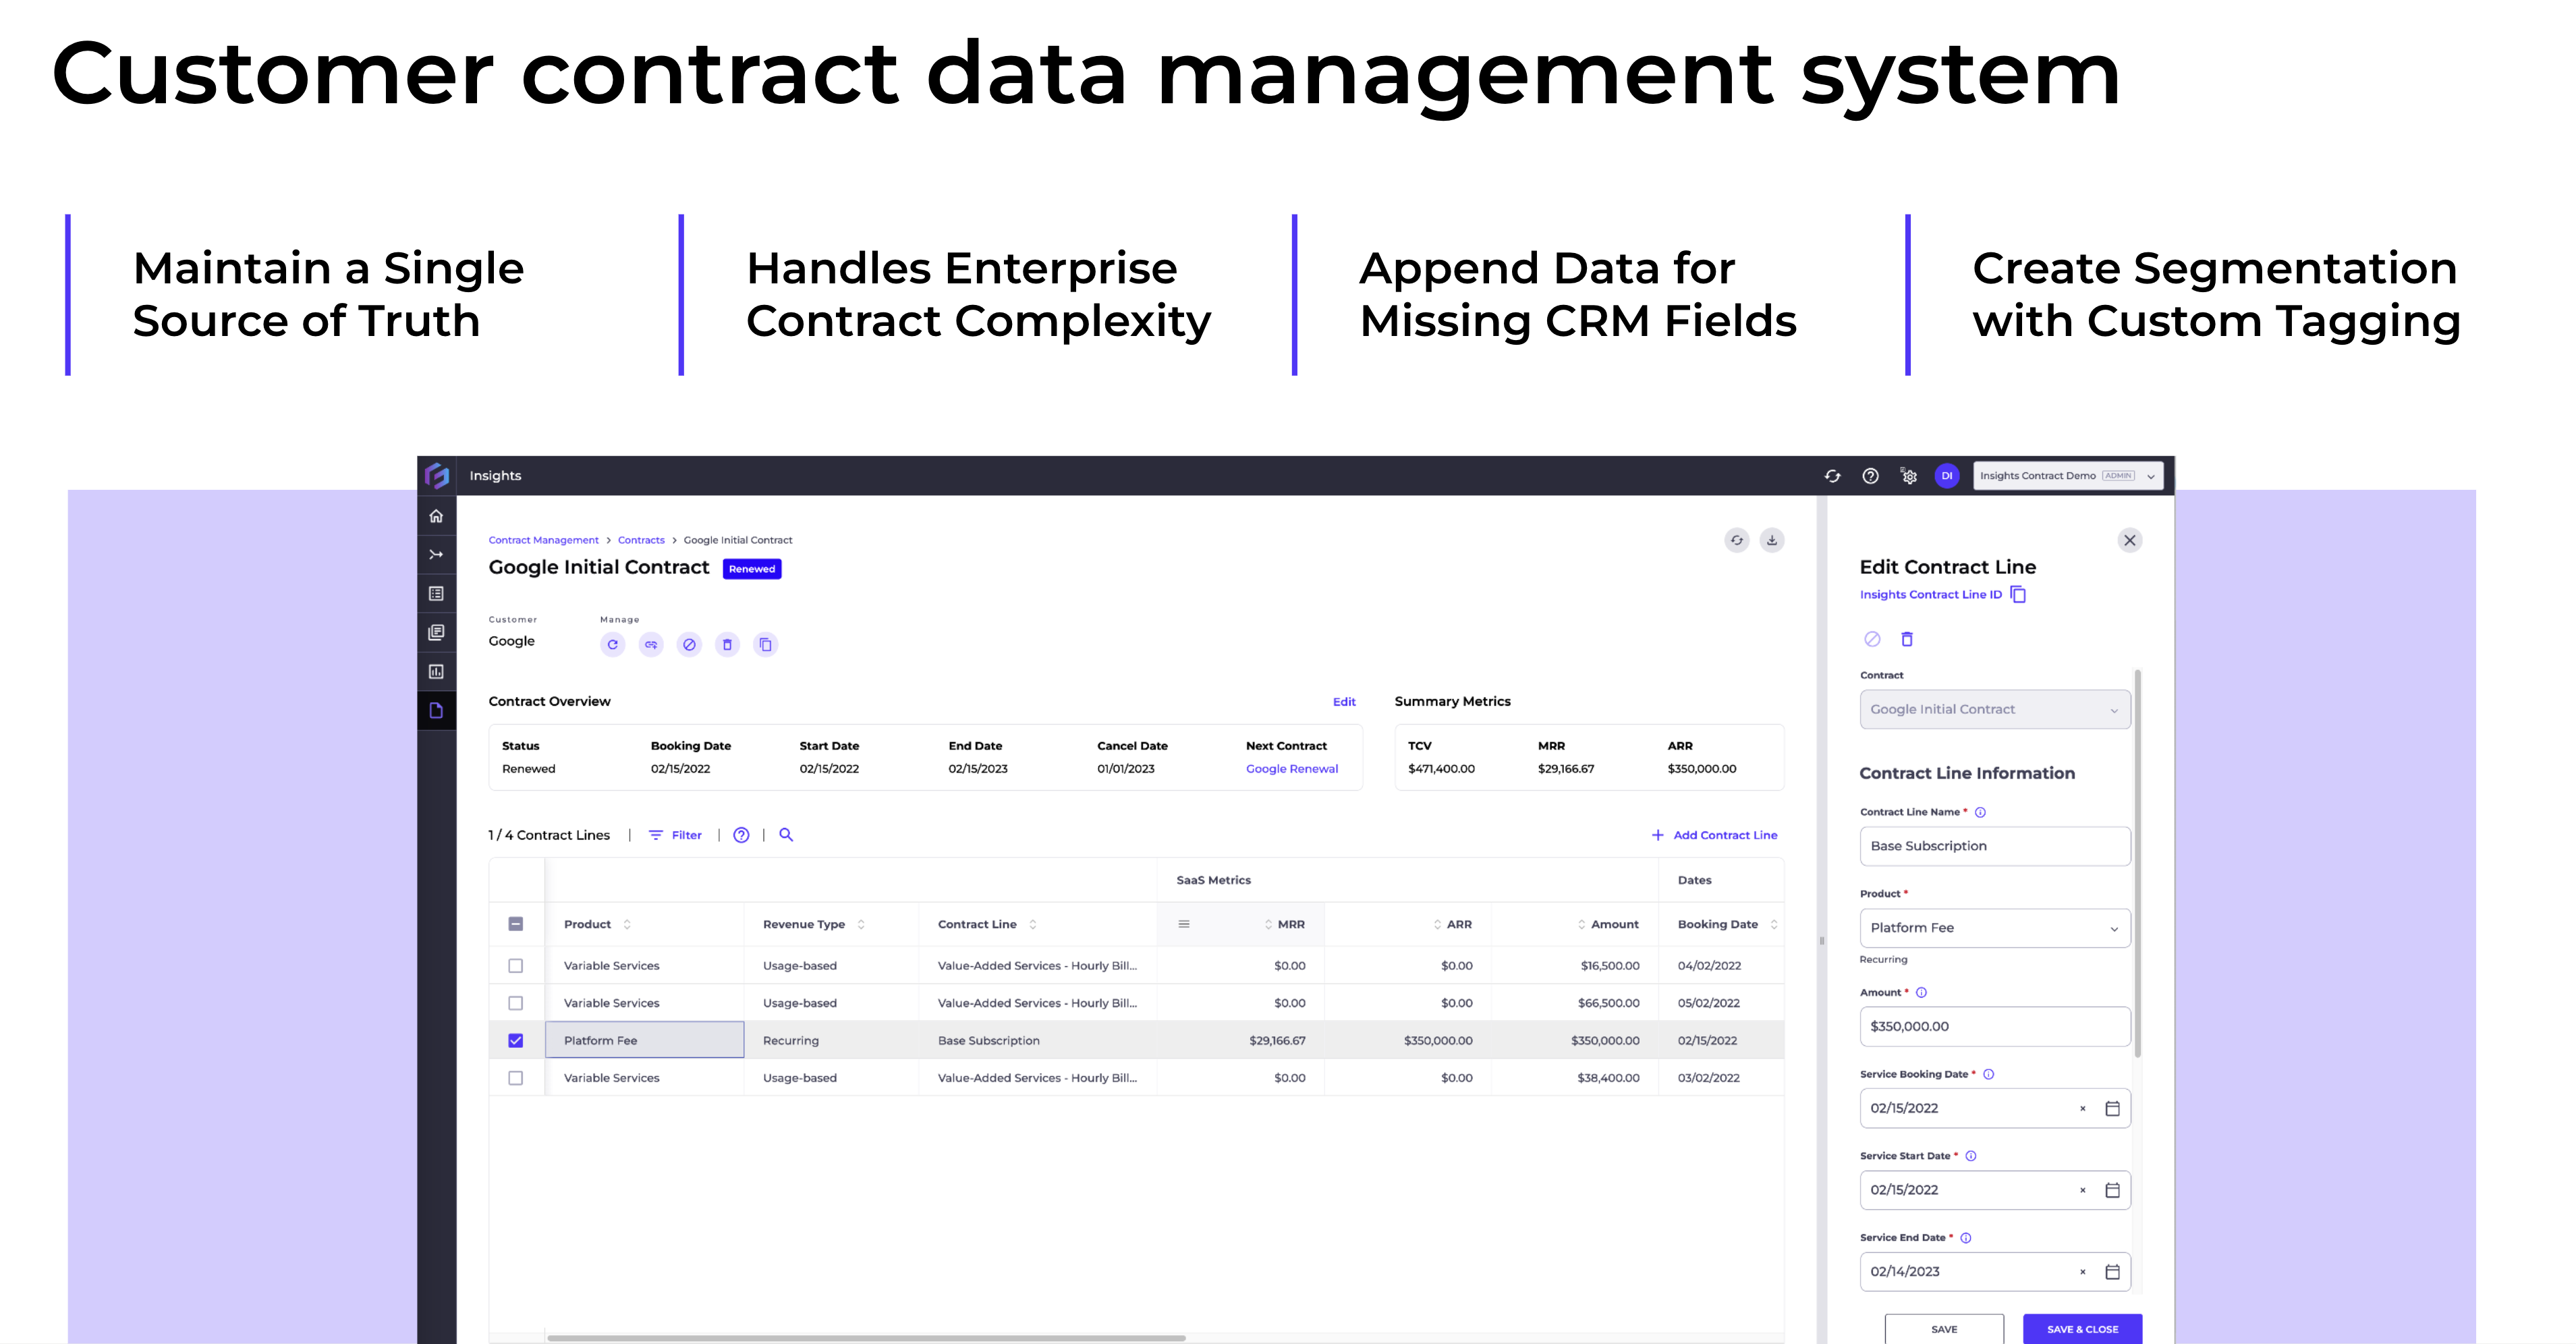This screenshot has height=1344, width=2576.
Task: Check the $16,500.00 Variable Services row
Action: point(516,966)
